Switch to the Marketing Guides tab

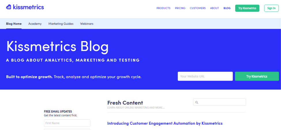click(61, 24)
